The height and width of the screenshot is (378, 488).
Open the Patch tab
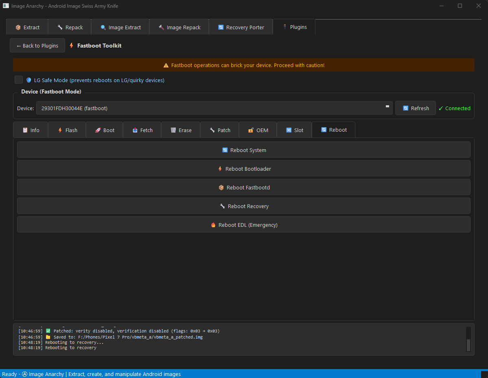[219, 130]
